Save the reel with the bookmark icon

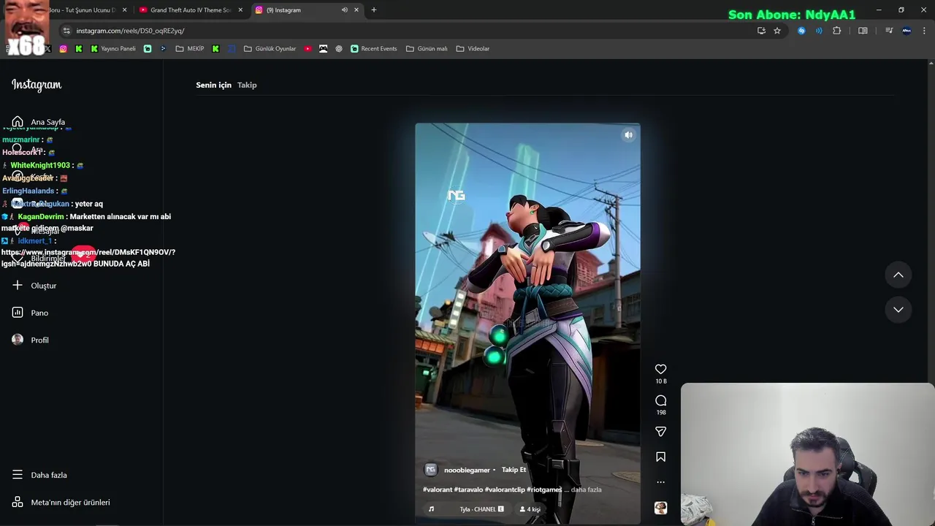[x=660, y=457]
